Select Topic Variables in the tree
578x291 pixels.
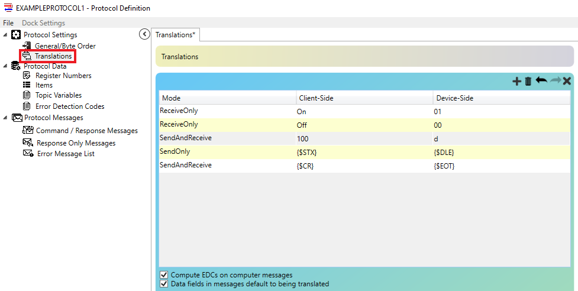(59, 95)
